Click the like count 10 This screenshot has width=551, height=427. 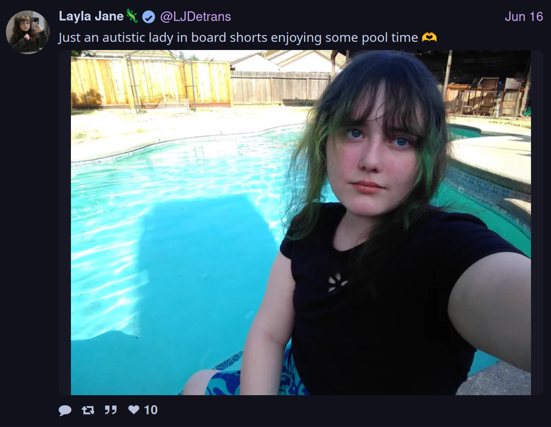click(x=150, y=410)
